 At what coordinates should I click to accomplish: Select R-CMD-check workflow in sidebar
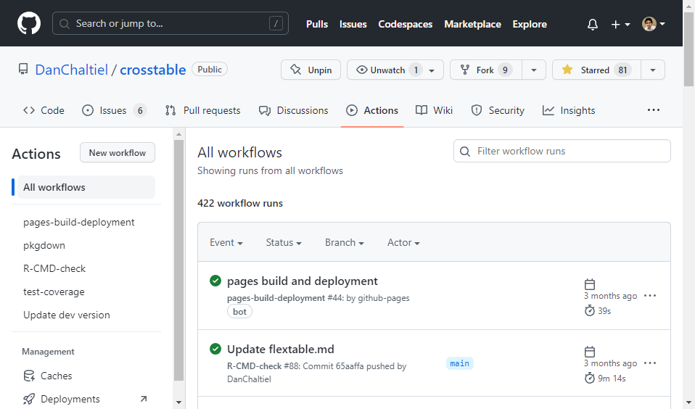tap(54, 268)
